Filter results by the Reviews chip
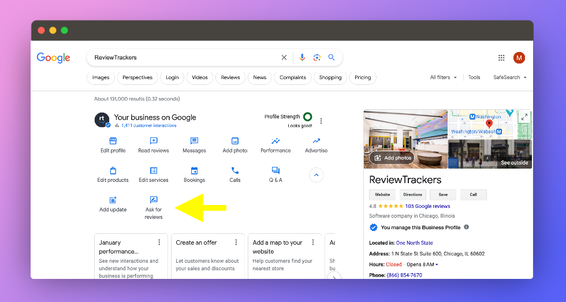Image resolution: width=566 pixels, height=302 pixels. click(x=230, y=77)
